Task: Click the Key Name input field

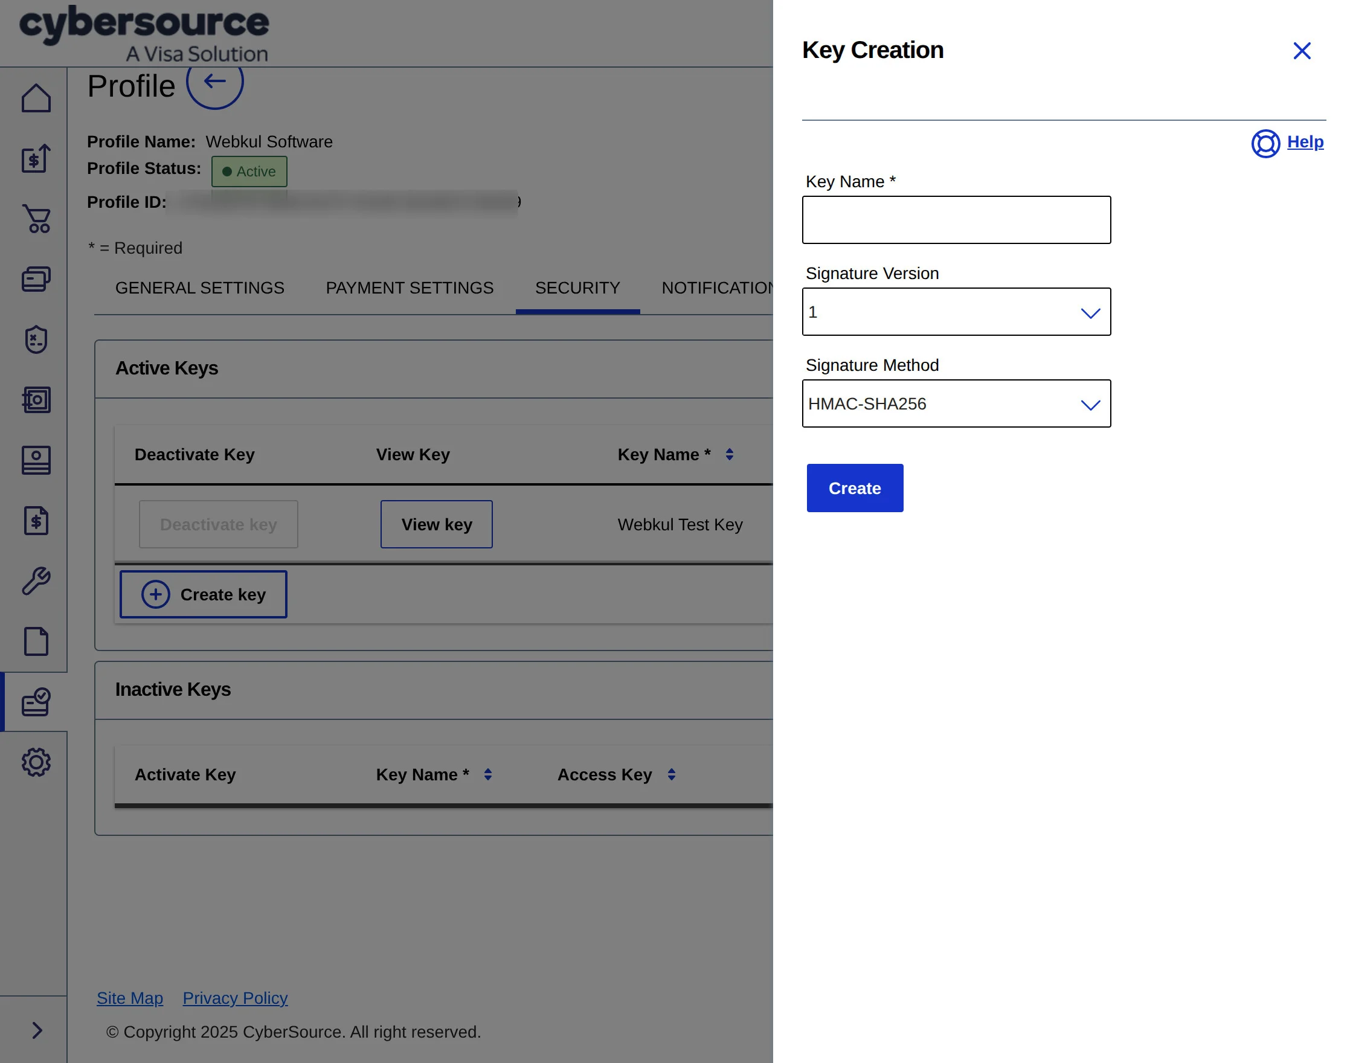Action: coord(956,220)
